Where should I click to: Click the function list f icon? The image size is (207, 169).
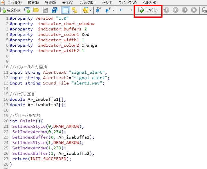coord(108,10)
